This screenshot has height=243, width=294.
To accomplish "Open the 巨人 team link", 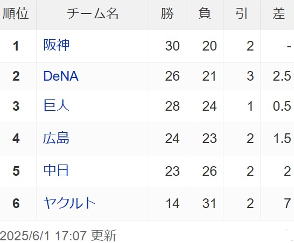I will [x=56, y=105].
